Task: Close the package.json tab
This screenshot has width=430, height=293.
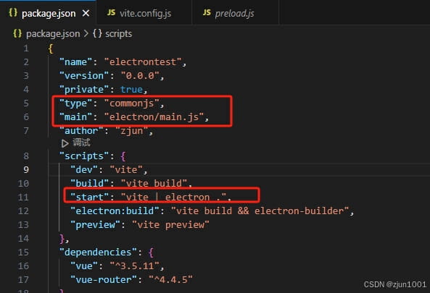Action: (86, 13)
